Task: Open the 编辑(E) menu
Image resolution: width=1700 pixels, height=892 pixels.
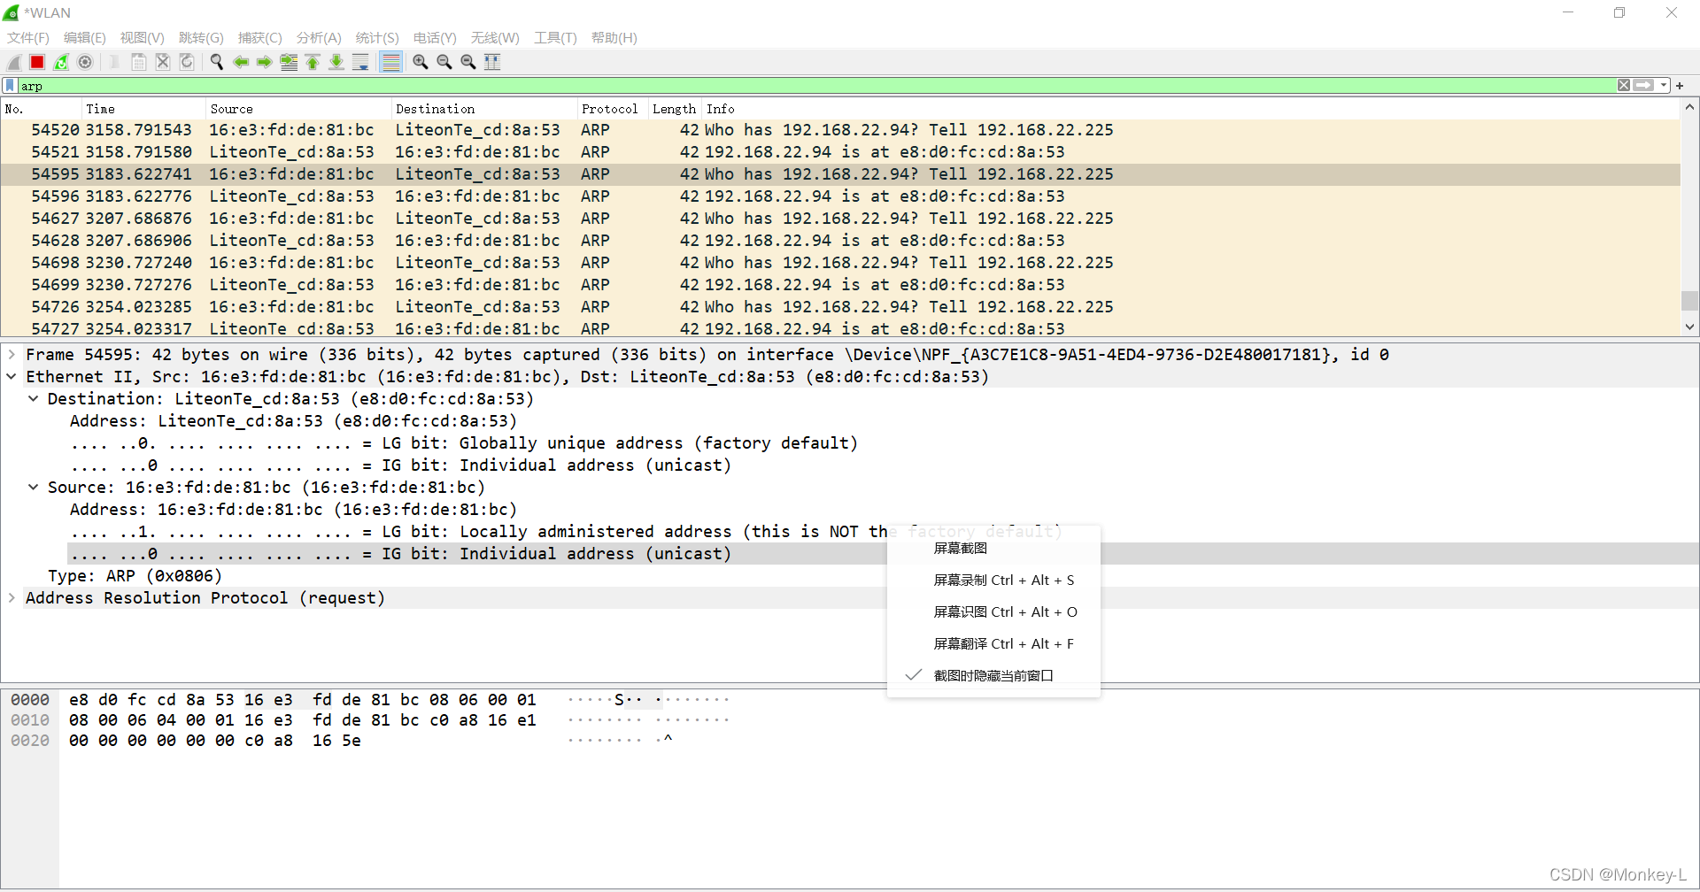Action: (85, 38)
